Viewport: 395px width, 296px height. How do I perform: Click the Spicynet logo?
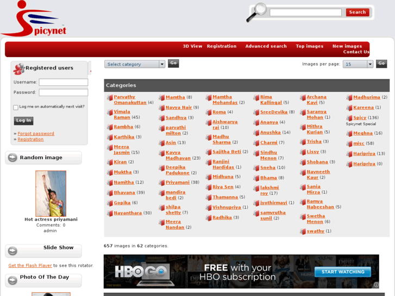pos(34,18)
